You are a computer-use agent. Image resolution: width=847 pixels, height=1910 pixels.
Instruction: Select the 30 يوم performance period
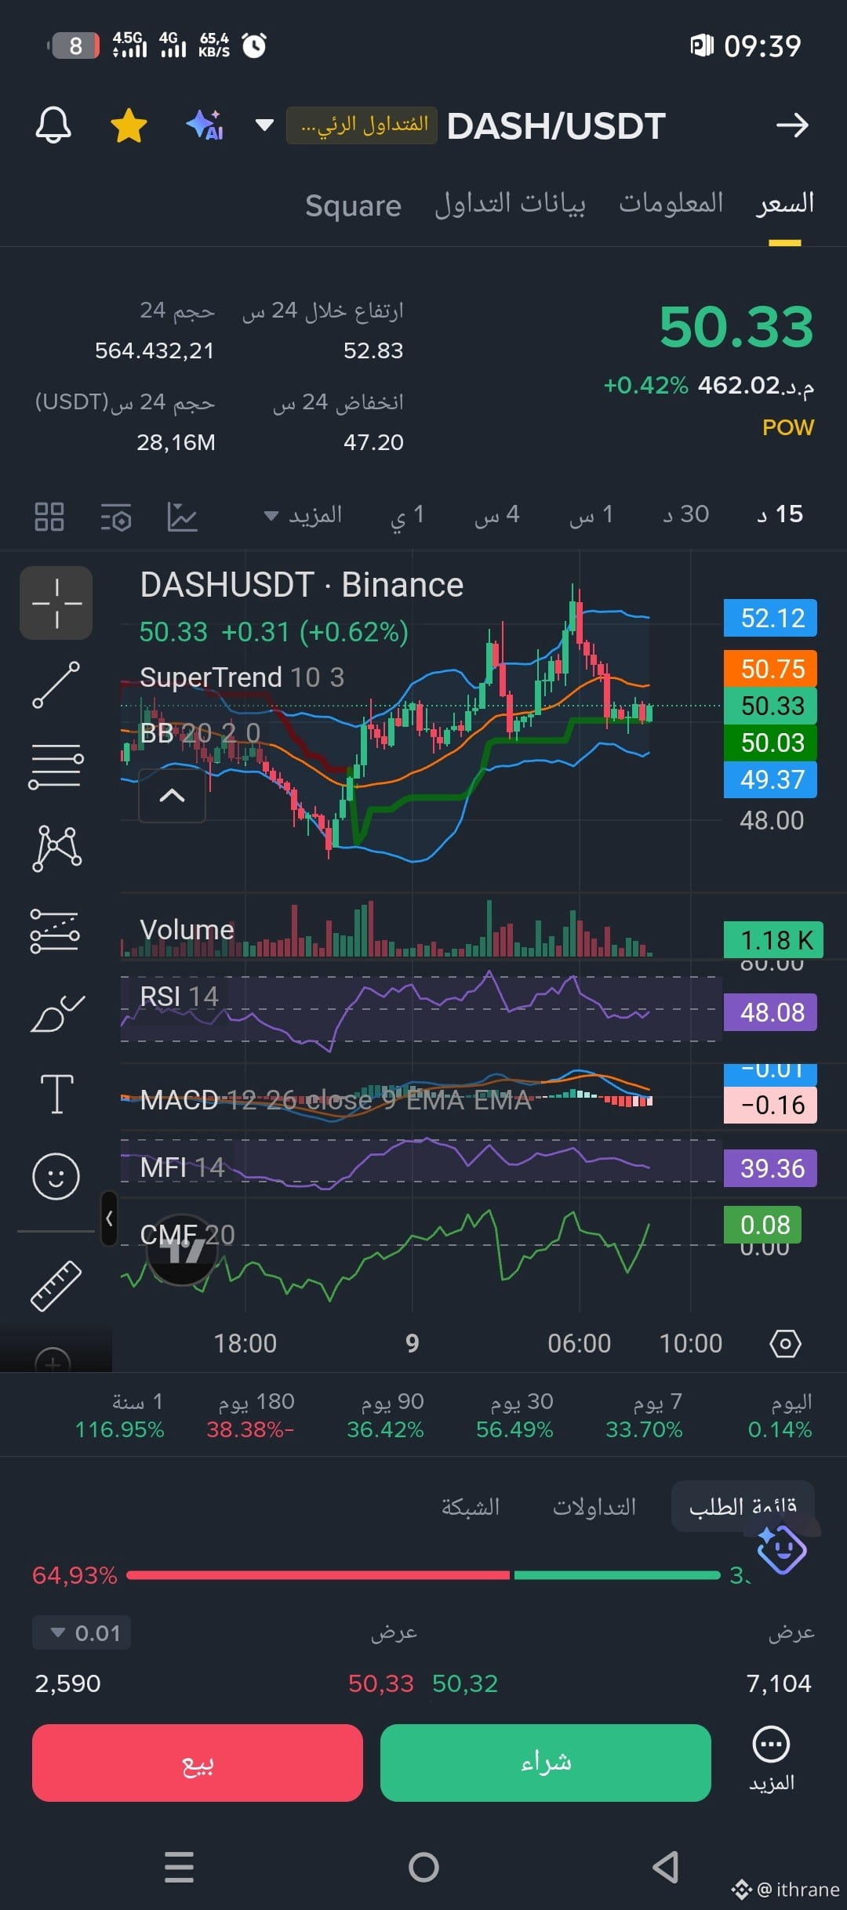click(514, 1415)
